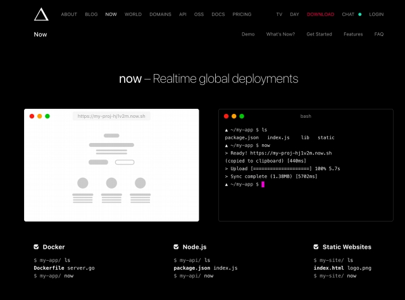Click the index.html logo.png line
This screenshot has height=300, width=405.
coord(342,268)
